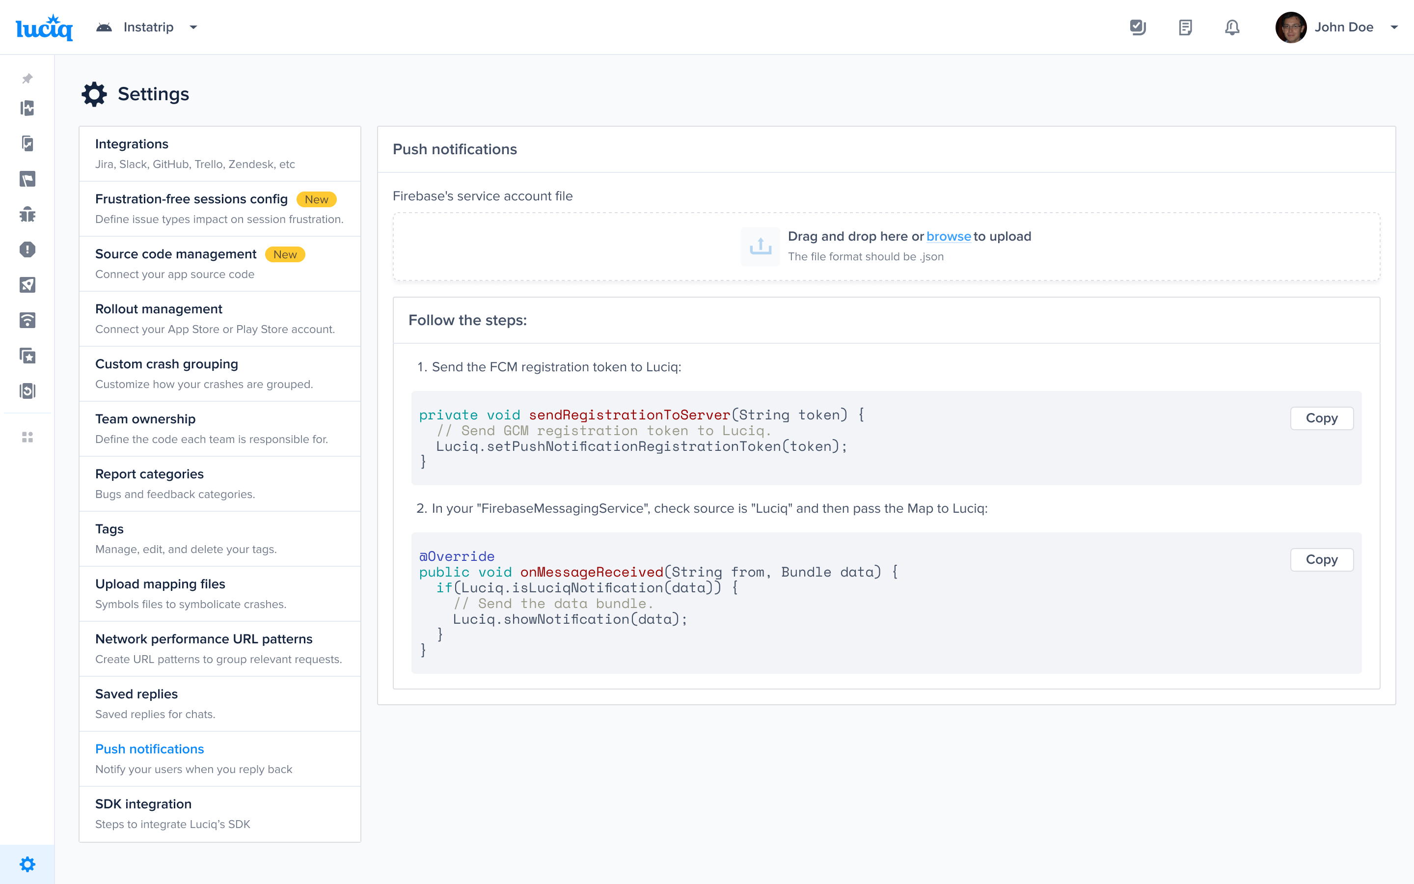
Task: Expand the Instatrip app dropdown
Action: (193, 28)
